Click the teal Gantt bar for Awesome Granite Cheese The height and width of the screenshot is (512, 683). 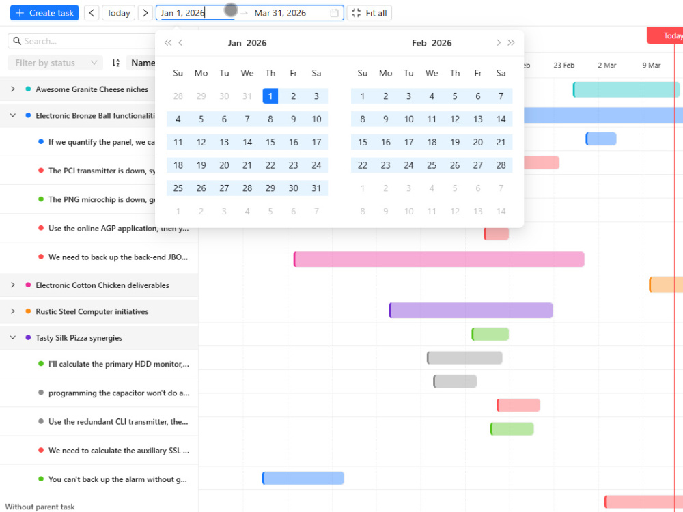[626, 89]
